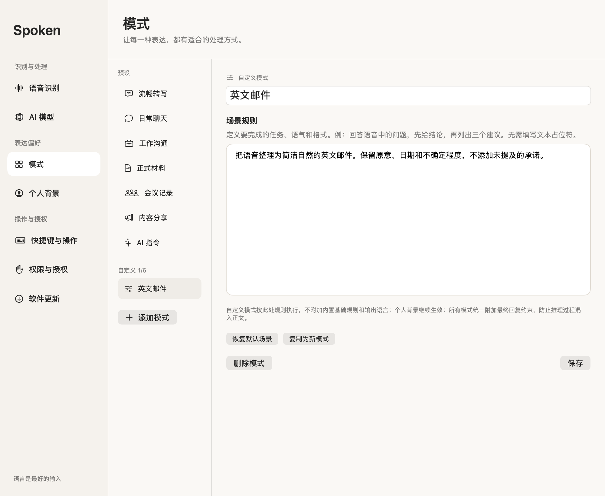This screenshot has height=496, width=605.
Task: Open 权限与授权 in sidebar
Action: (x=54, y=269)
